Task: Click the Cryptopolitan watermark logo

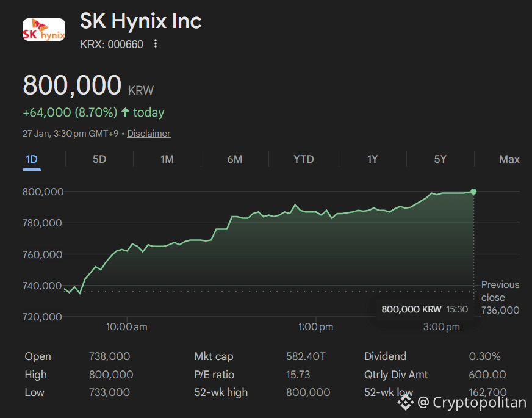Action: point(405,402)
